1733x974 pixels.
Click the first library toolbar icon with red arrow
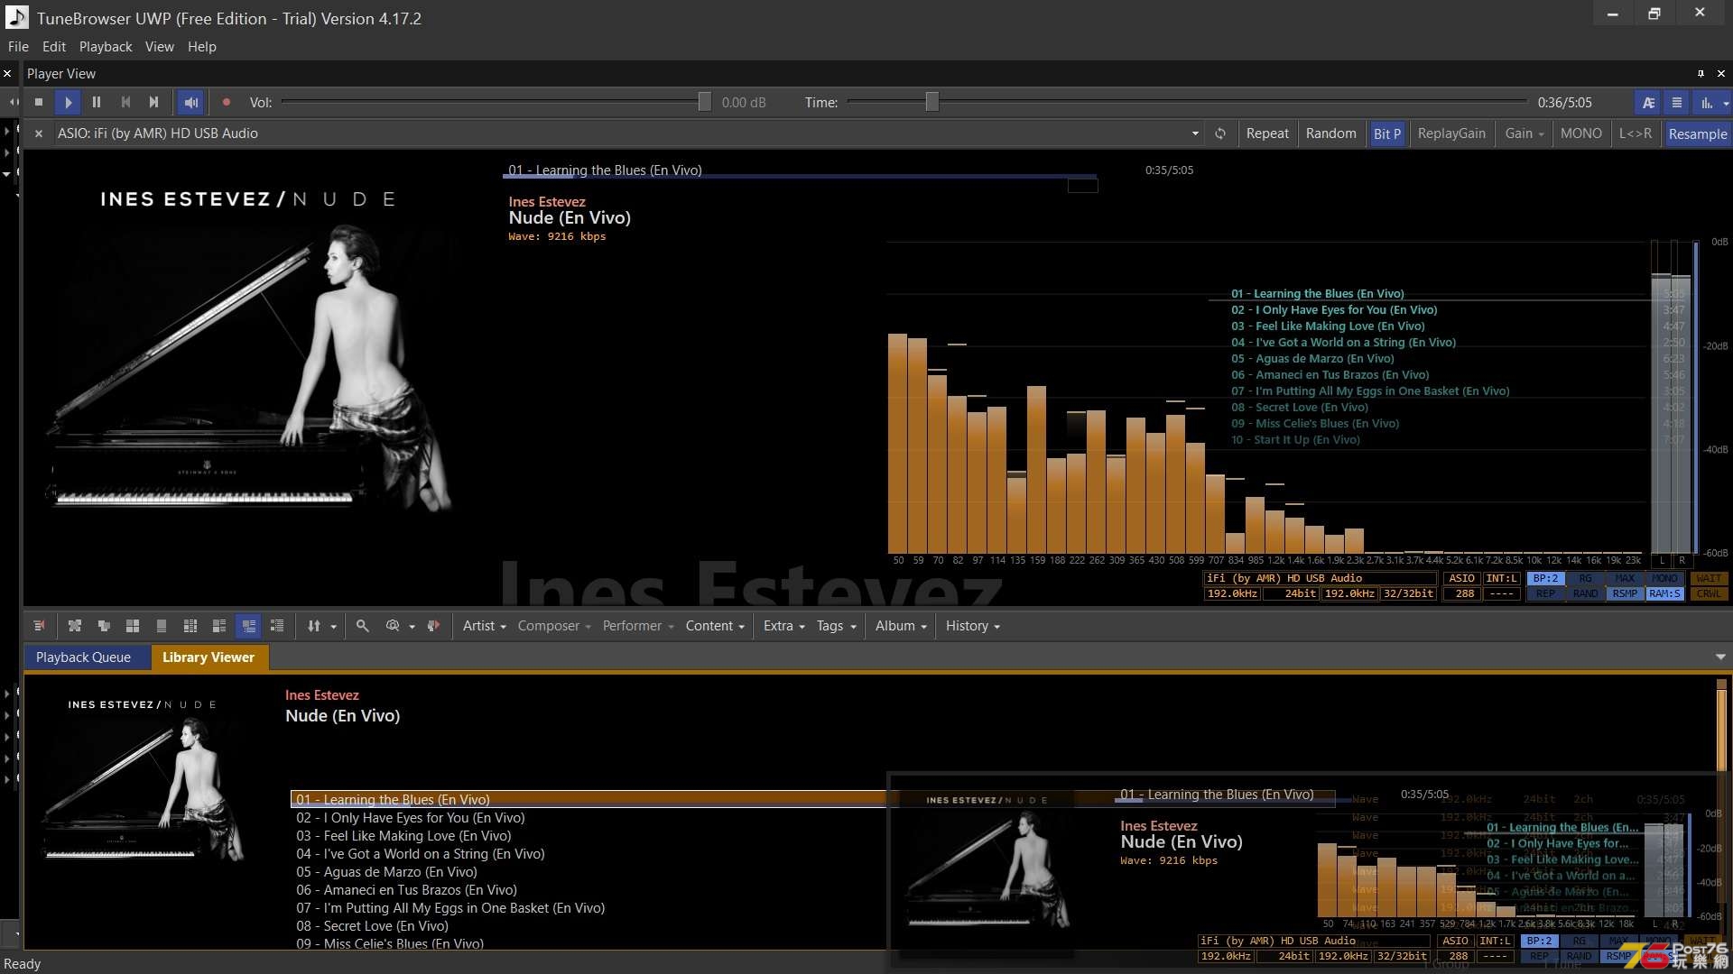39,626
